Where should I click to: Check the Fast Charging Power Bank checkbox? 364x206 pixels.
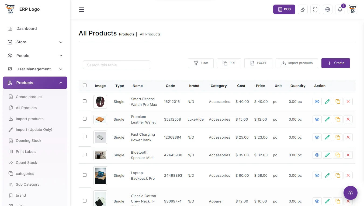[85, 137]
